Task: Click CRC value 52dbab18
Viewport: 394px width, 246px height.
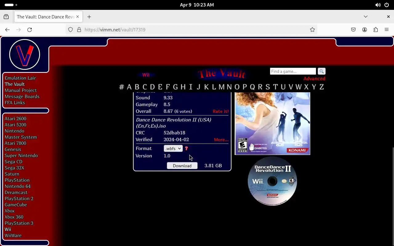Action: (x=174, y=133)
